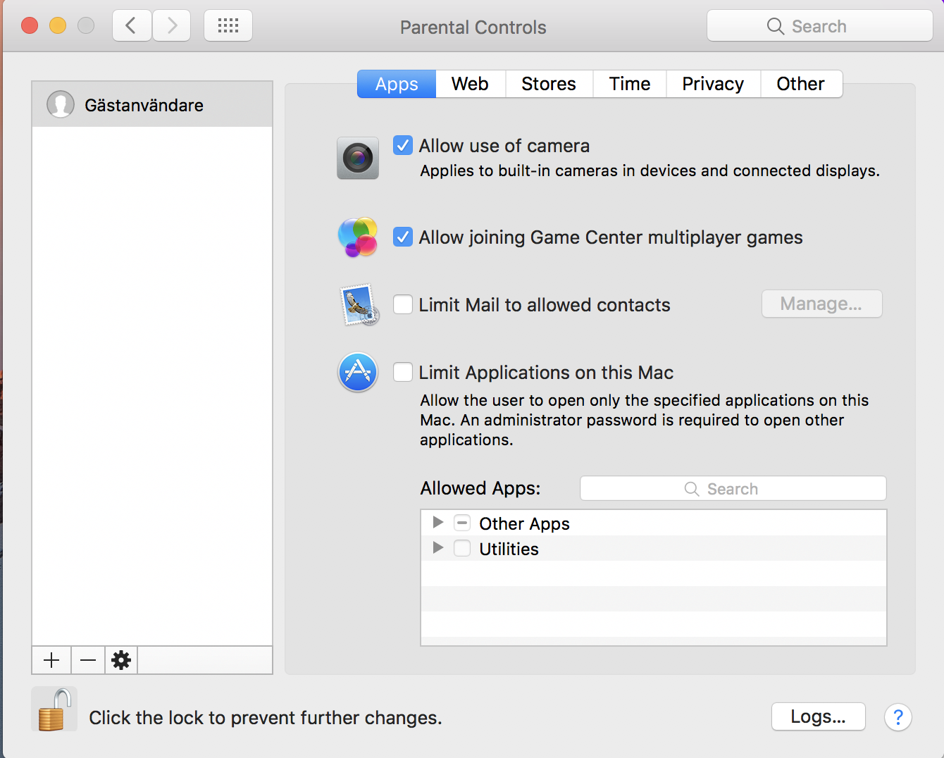Click the Other Apps row label

coord(524,523)
